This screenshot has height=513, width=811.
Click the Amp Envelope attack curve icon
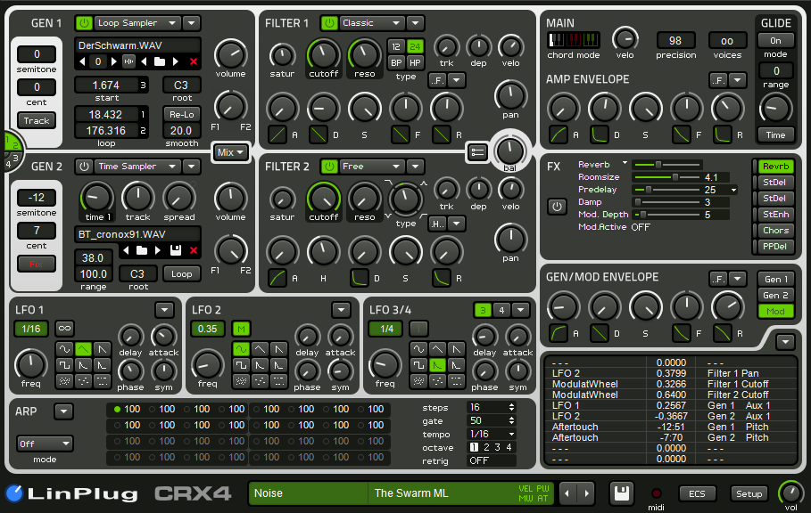tap(559, 134)
